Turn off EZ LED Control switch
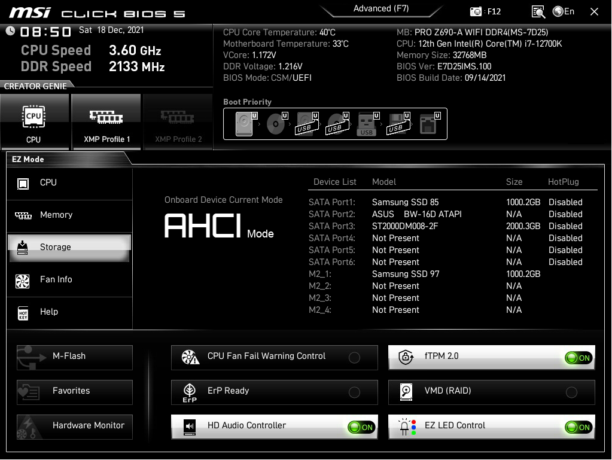Screen dimensions: 612x460 click(x=578, y=427)
